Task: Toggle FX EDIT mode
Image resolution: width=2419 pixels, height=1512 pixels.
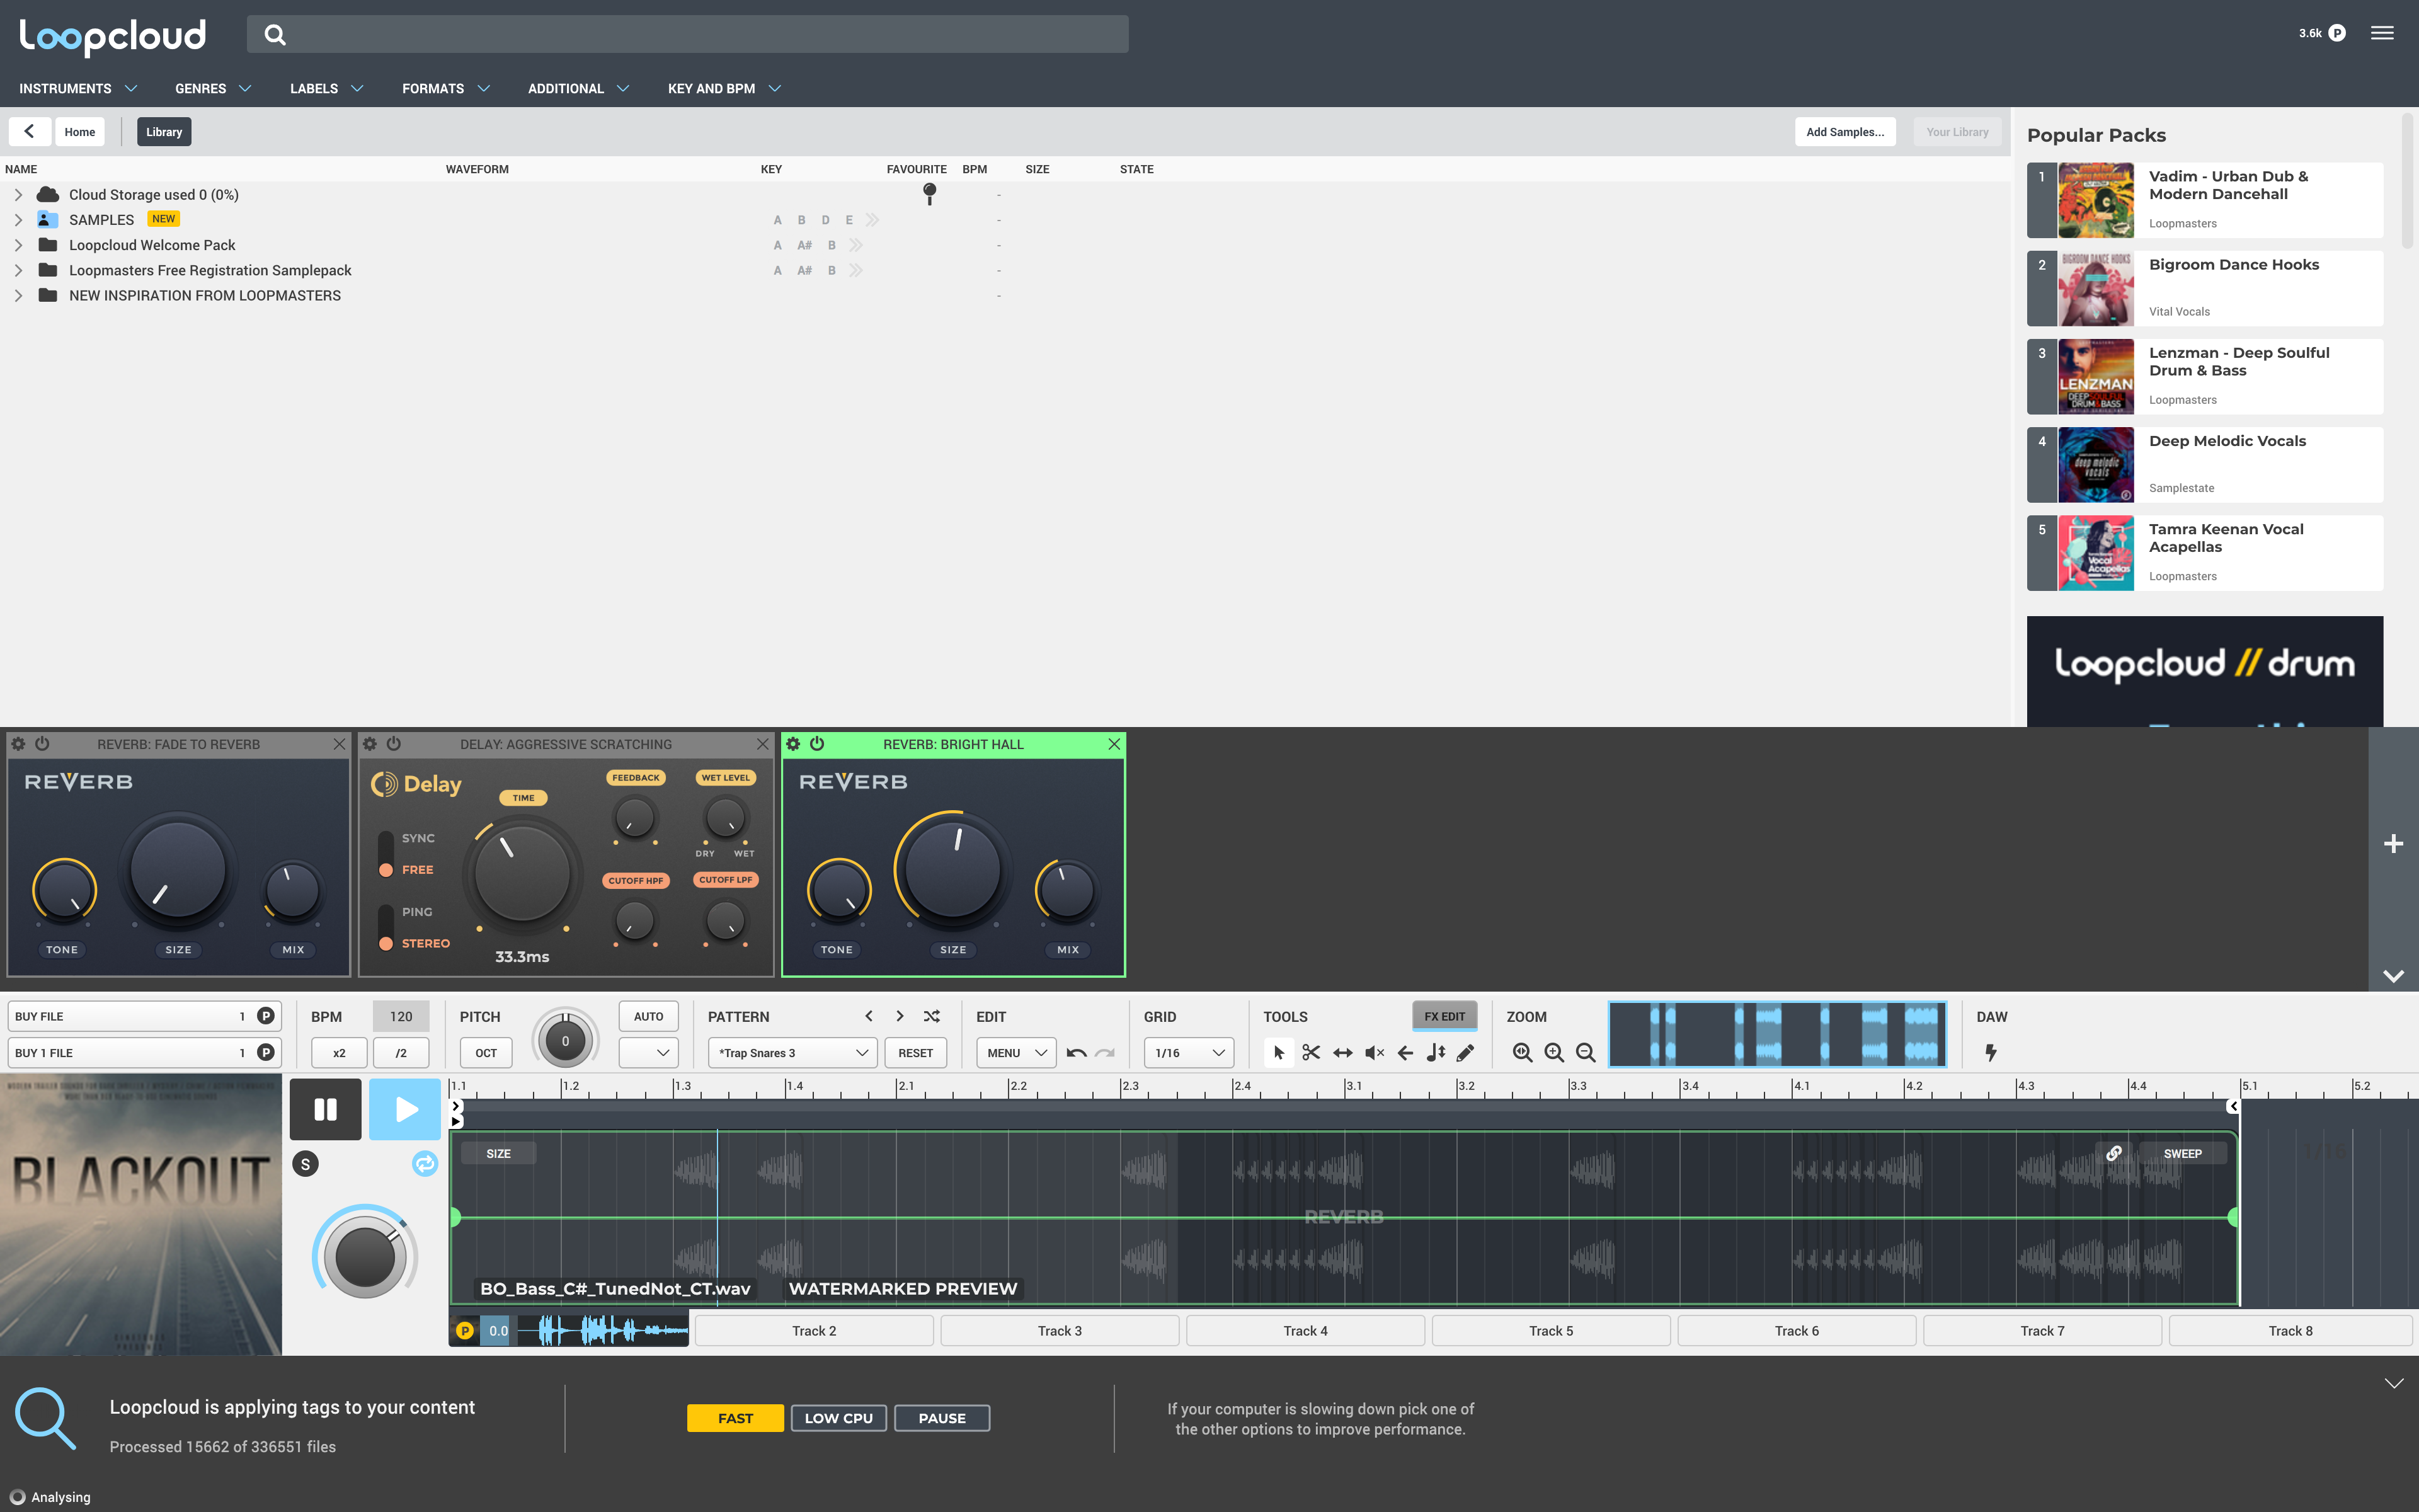Action: 1444,1016
